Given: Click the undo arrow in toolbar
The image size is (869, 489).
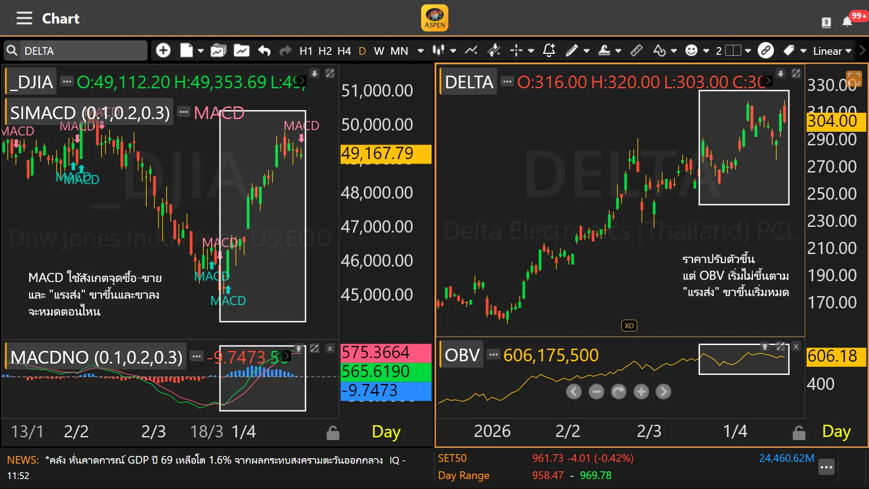Looking at the screenshot, I should (x=264, y=51).
